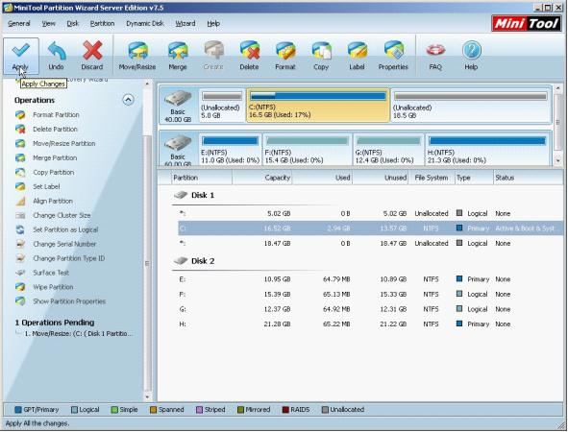Viewport: 568px width, 432px height.
Task: Sort by the Used column header
Action: click(322, 178)
